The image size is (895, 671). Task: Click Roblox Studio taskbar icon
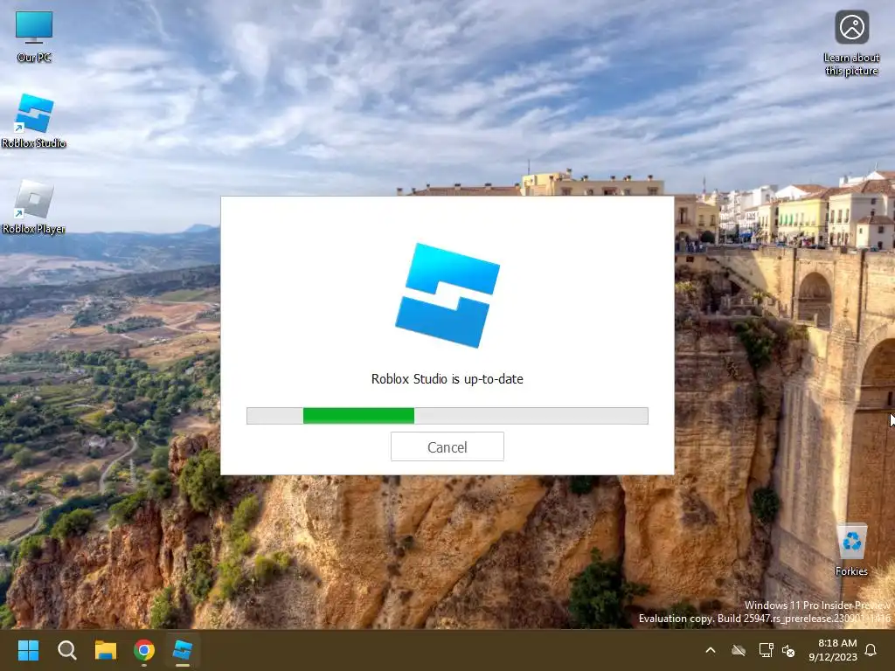(x=183, y=650)
